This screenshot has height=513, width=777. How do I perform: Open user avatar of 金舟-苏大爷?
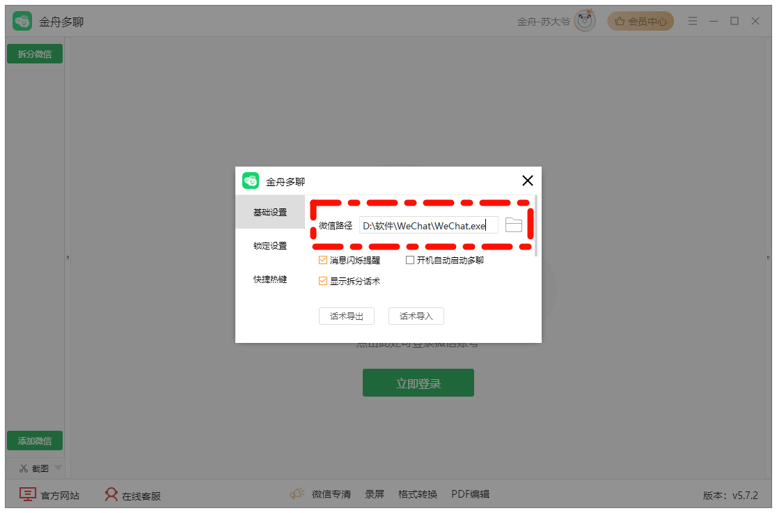click(586, 21)
